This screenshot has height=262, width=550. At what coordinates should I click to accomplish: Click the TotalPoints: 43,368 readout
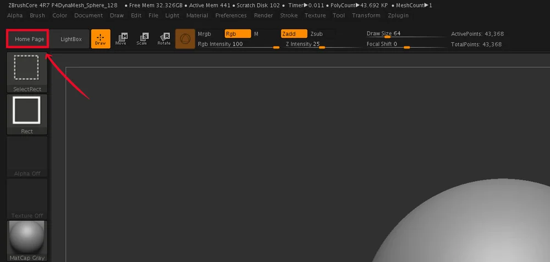(476, 44)
